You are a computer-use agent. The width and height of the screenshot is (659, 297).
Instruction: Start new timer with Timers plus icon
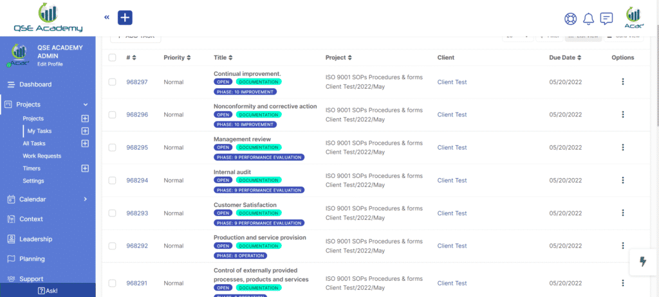[85, 168]
